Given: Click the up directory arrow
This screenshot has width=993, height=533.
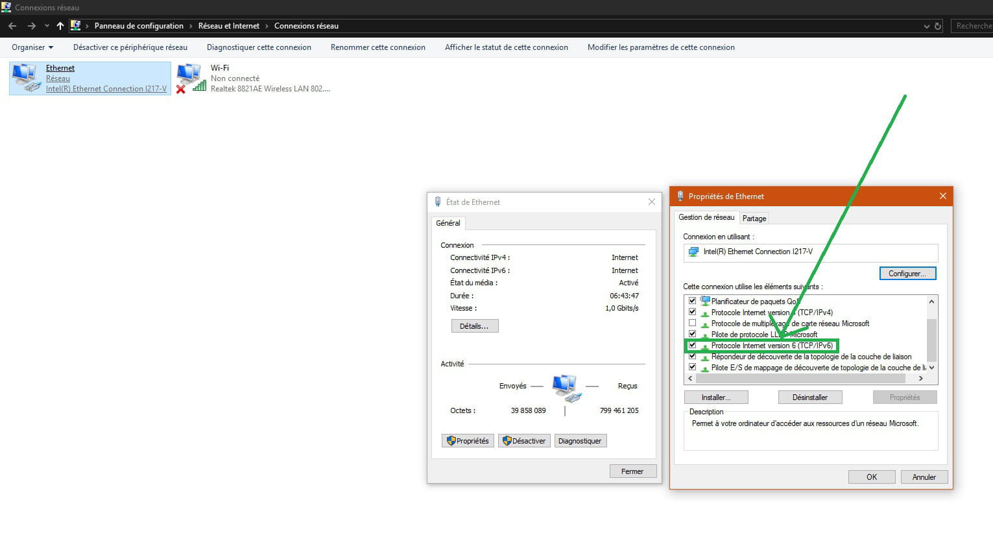Looking at the screenshot, I should click(x=60, y=26).
